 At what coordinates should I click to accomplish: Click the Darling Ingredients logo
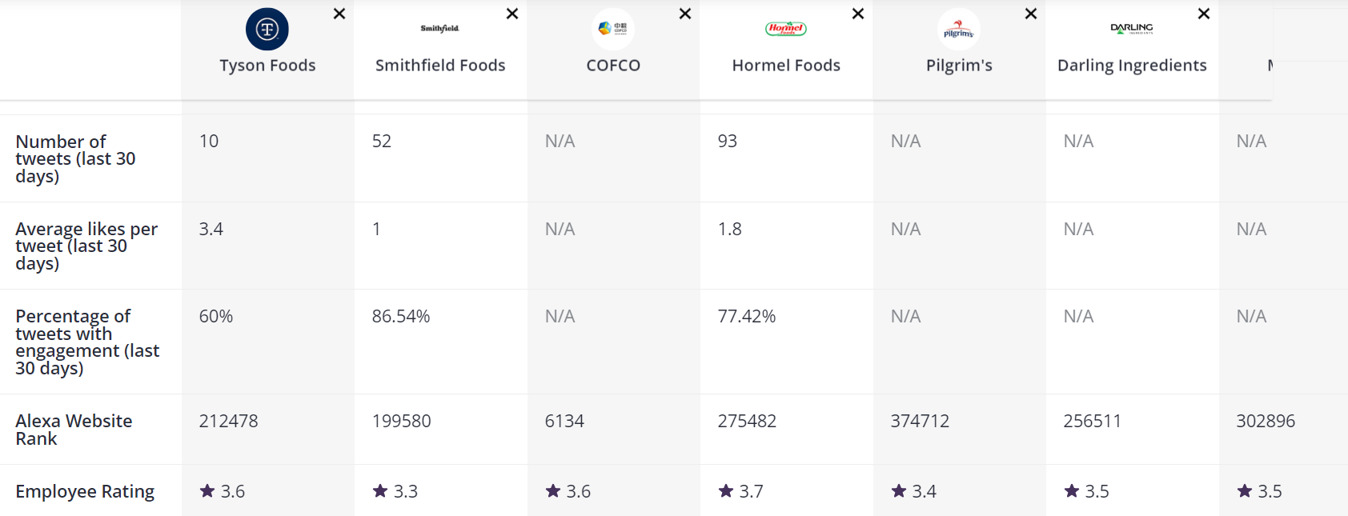click(1132, 29)
